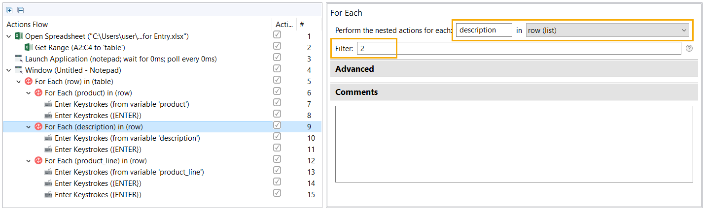Click the Excel icon on Open Spreadsheet row

[19, 36]
